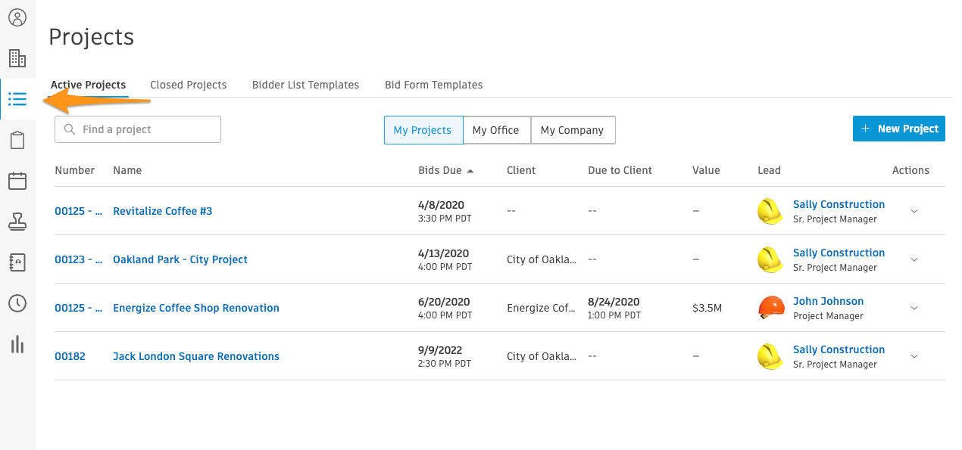Select the projects list icon in sidebar

point(17,99)
